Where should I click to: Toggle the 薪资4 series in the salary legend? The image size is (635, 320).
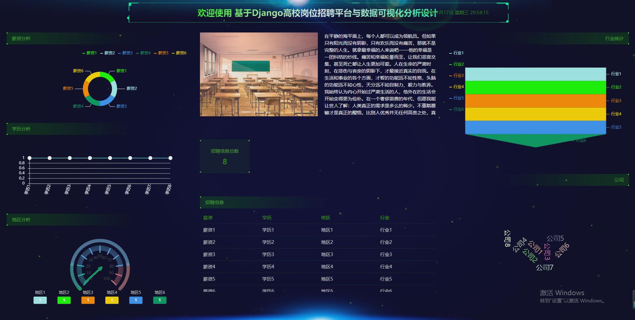pyautogui.click(x=145, y=53)
